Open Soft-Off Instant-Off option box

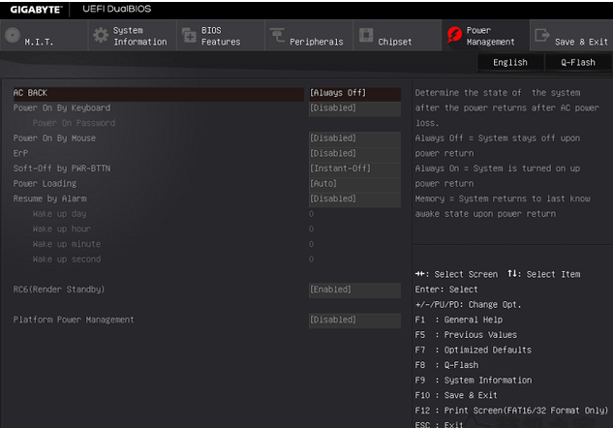(354, 168)
